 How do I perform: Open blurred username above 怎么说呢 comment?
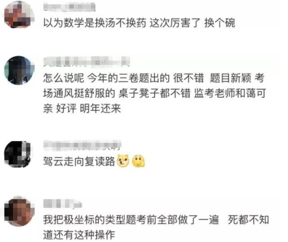[x=86, y=61]
